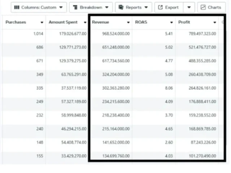Open the Reports dropdown
Image resolution: width=231 pixels, height=173 pixels.
(x=133, y=7)
